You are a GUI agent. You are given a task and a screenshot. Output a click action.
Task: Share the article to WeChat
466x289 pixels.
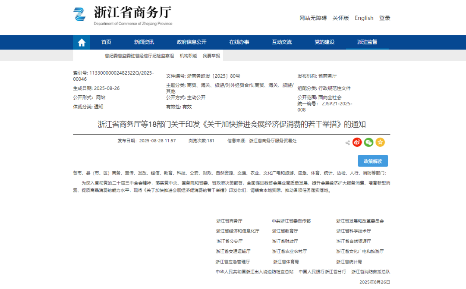pyautogui.click(x=369, y=142)
